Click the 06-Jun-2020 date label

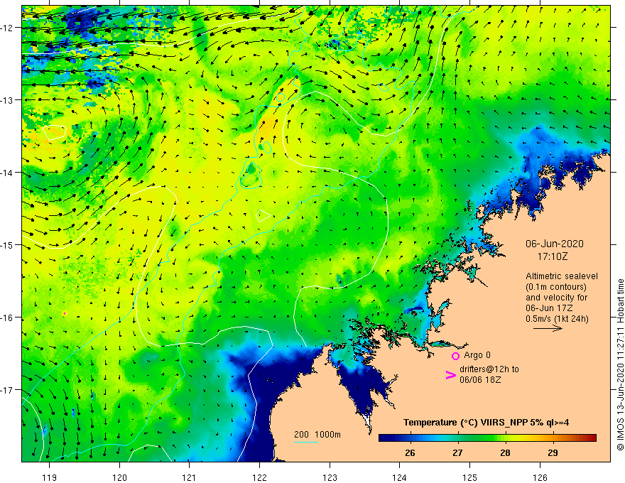click(x=555, y=244)
